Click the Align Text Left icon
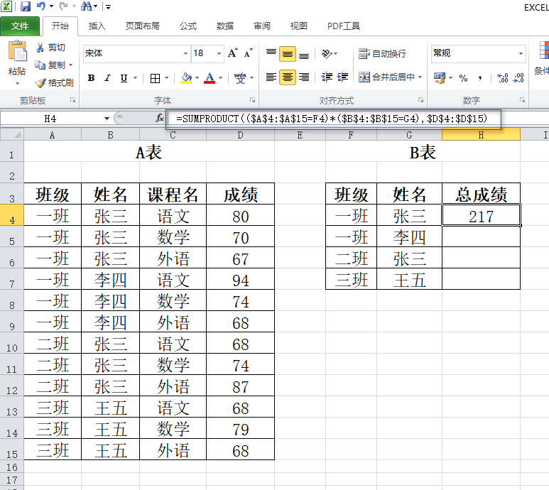549x490 pixels. [271, 77]
